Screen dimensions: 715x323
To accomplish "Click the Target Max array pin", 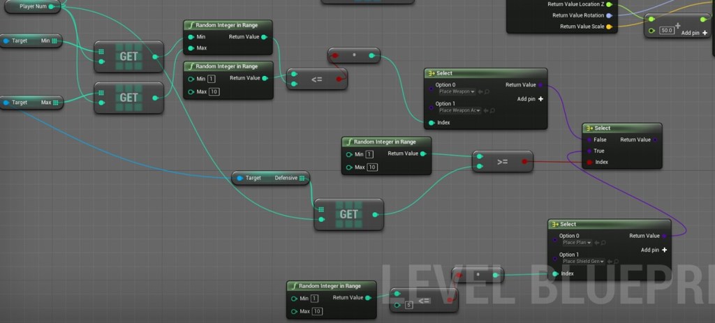I will tap(56, 103).
